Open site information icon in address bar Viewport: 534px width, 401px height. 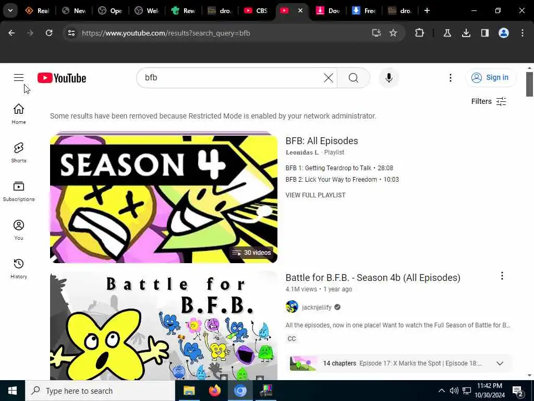click(x=71, y=33)
